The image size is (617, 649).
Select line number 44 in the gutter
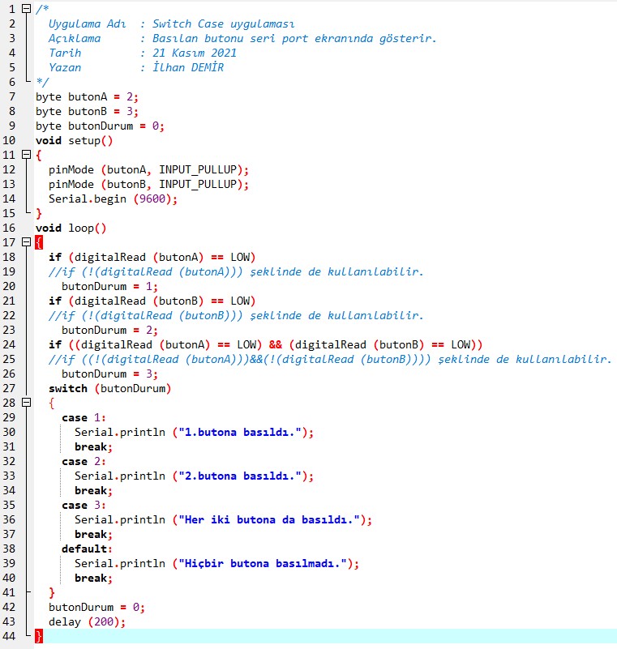click(x=10, y=636)
